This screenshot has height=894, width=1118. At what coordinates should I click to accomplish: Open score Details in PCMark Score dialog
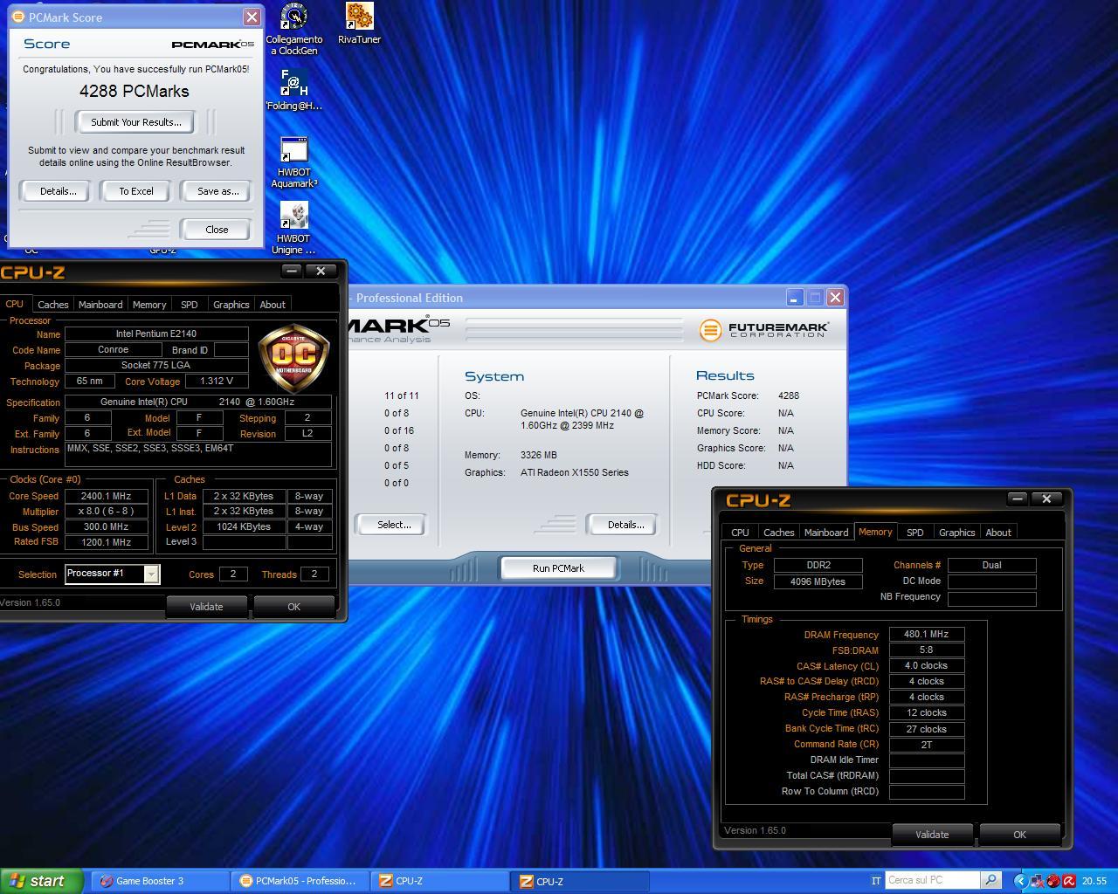[x=58, y=191]
